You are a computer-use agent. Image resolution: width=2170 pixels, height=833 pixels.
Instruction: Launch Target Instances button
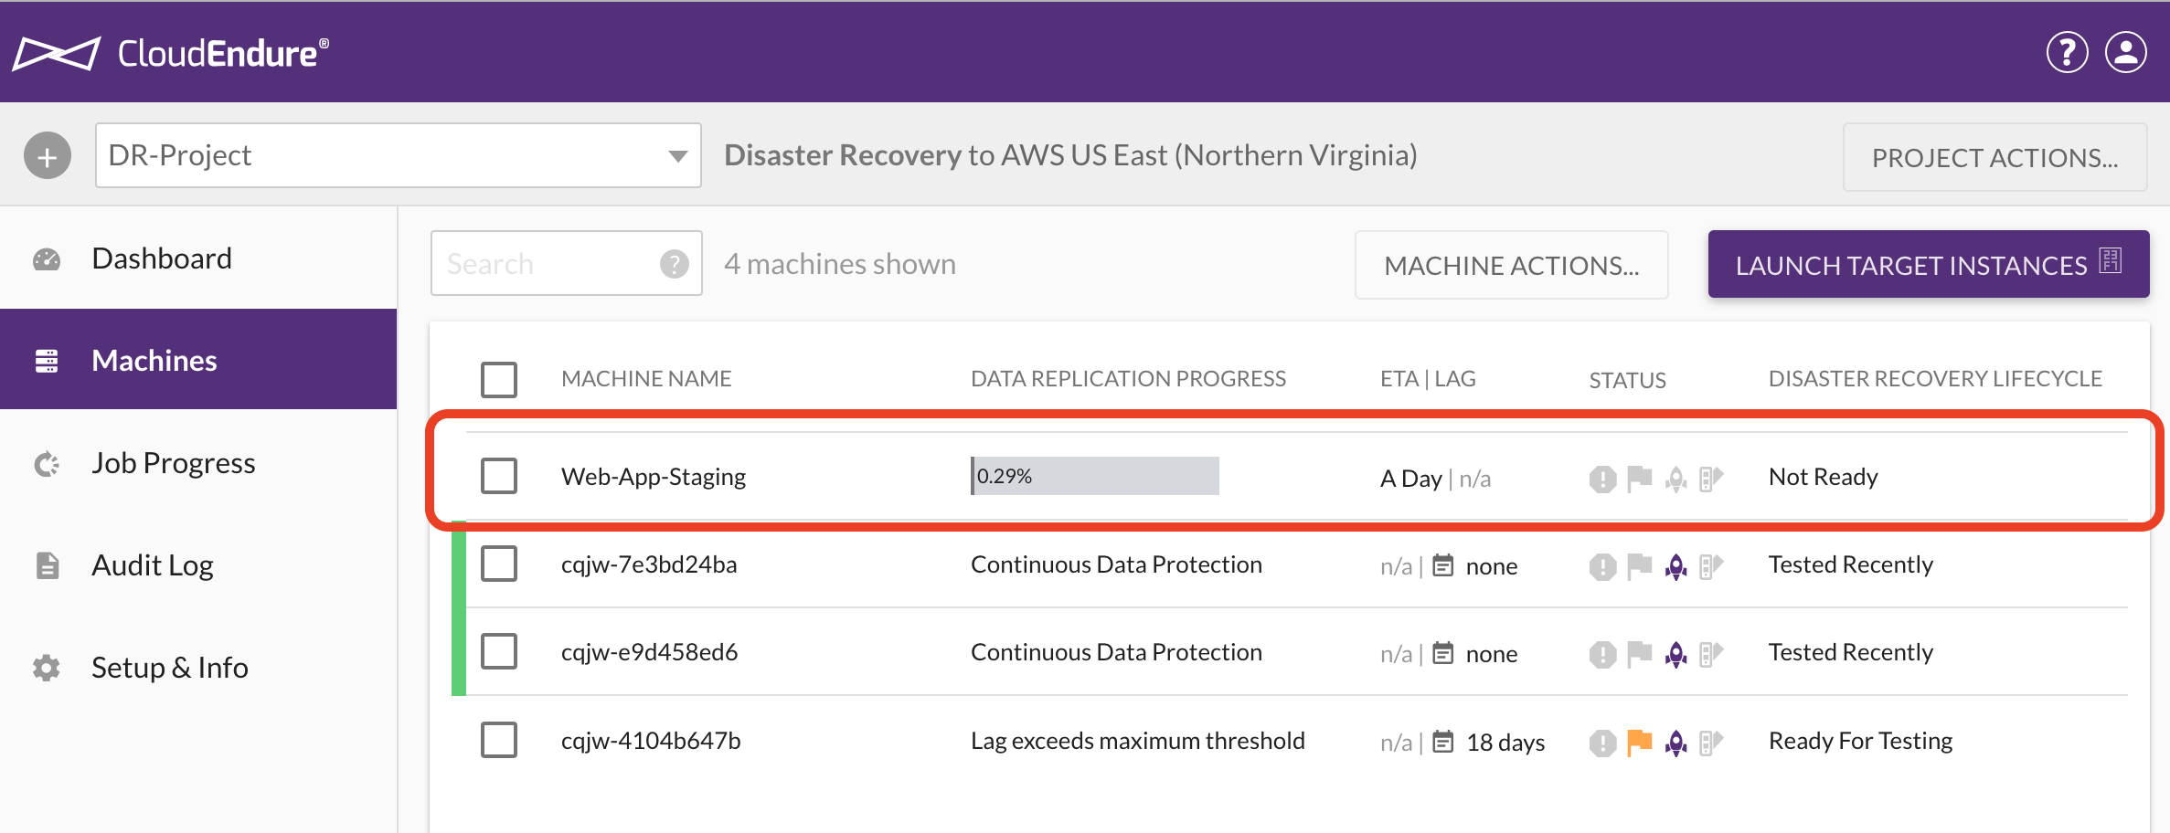click(1929, 264)
